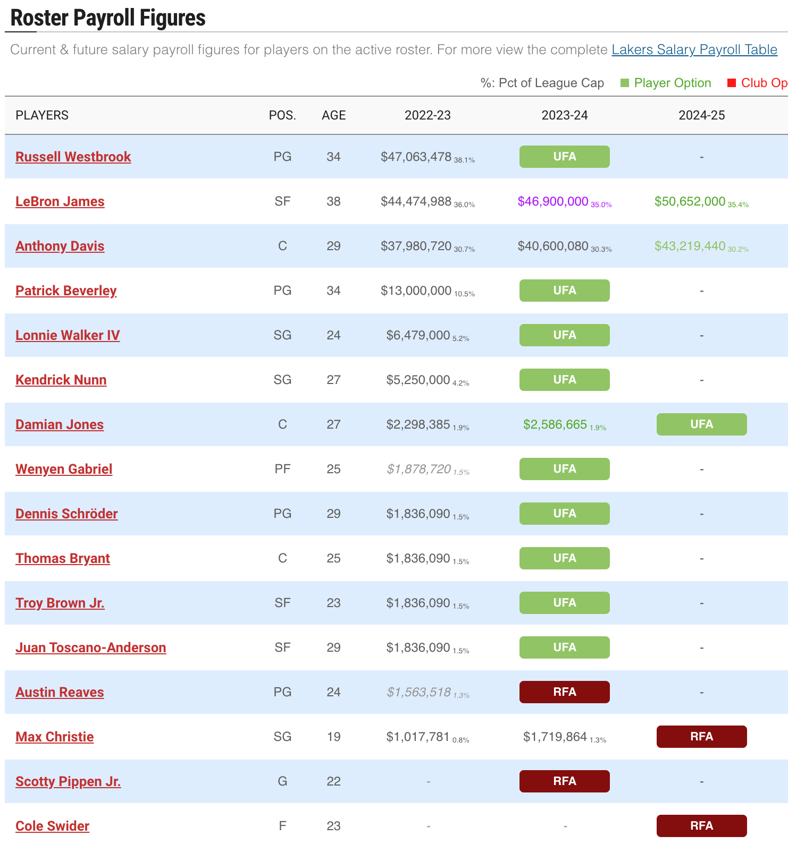
Task: Click the PLAYERS column header
Action: point(42,115)
